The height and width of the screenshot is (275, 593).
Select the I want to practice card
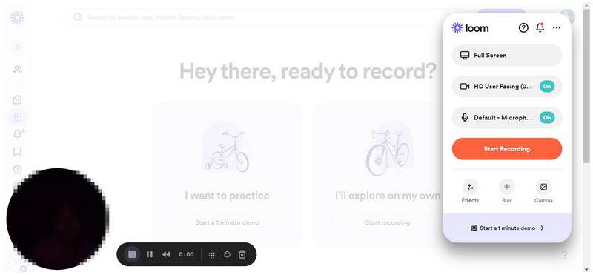pos(227,175)
